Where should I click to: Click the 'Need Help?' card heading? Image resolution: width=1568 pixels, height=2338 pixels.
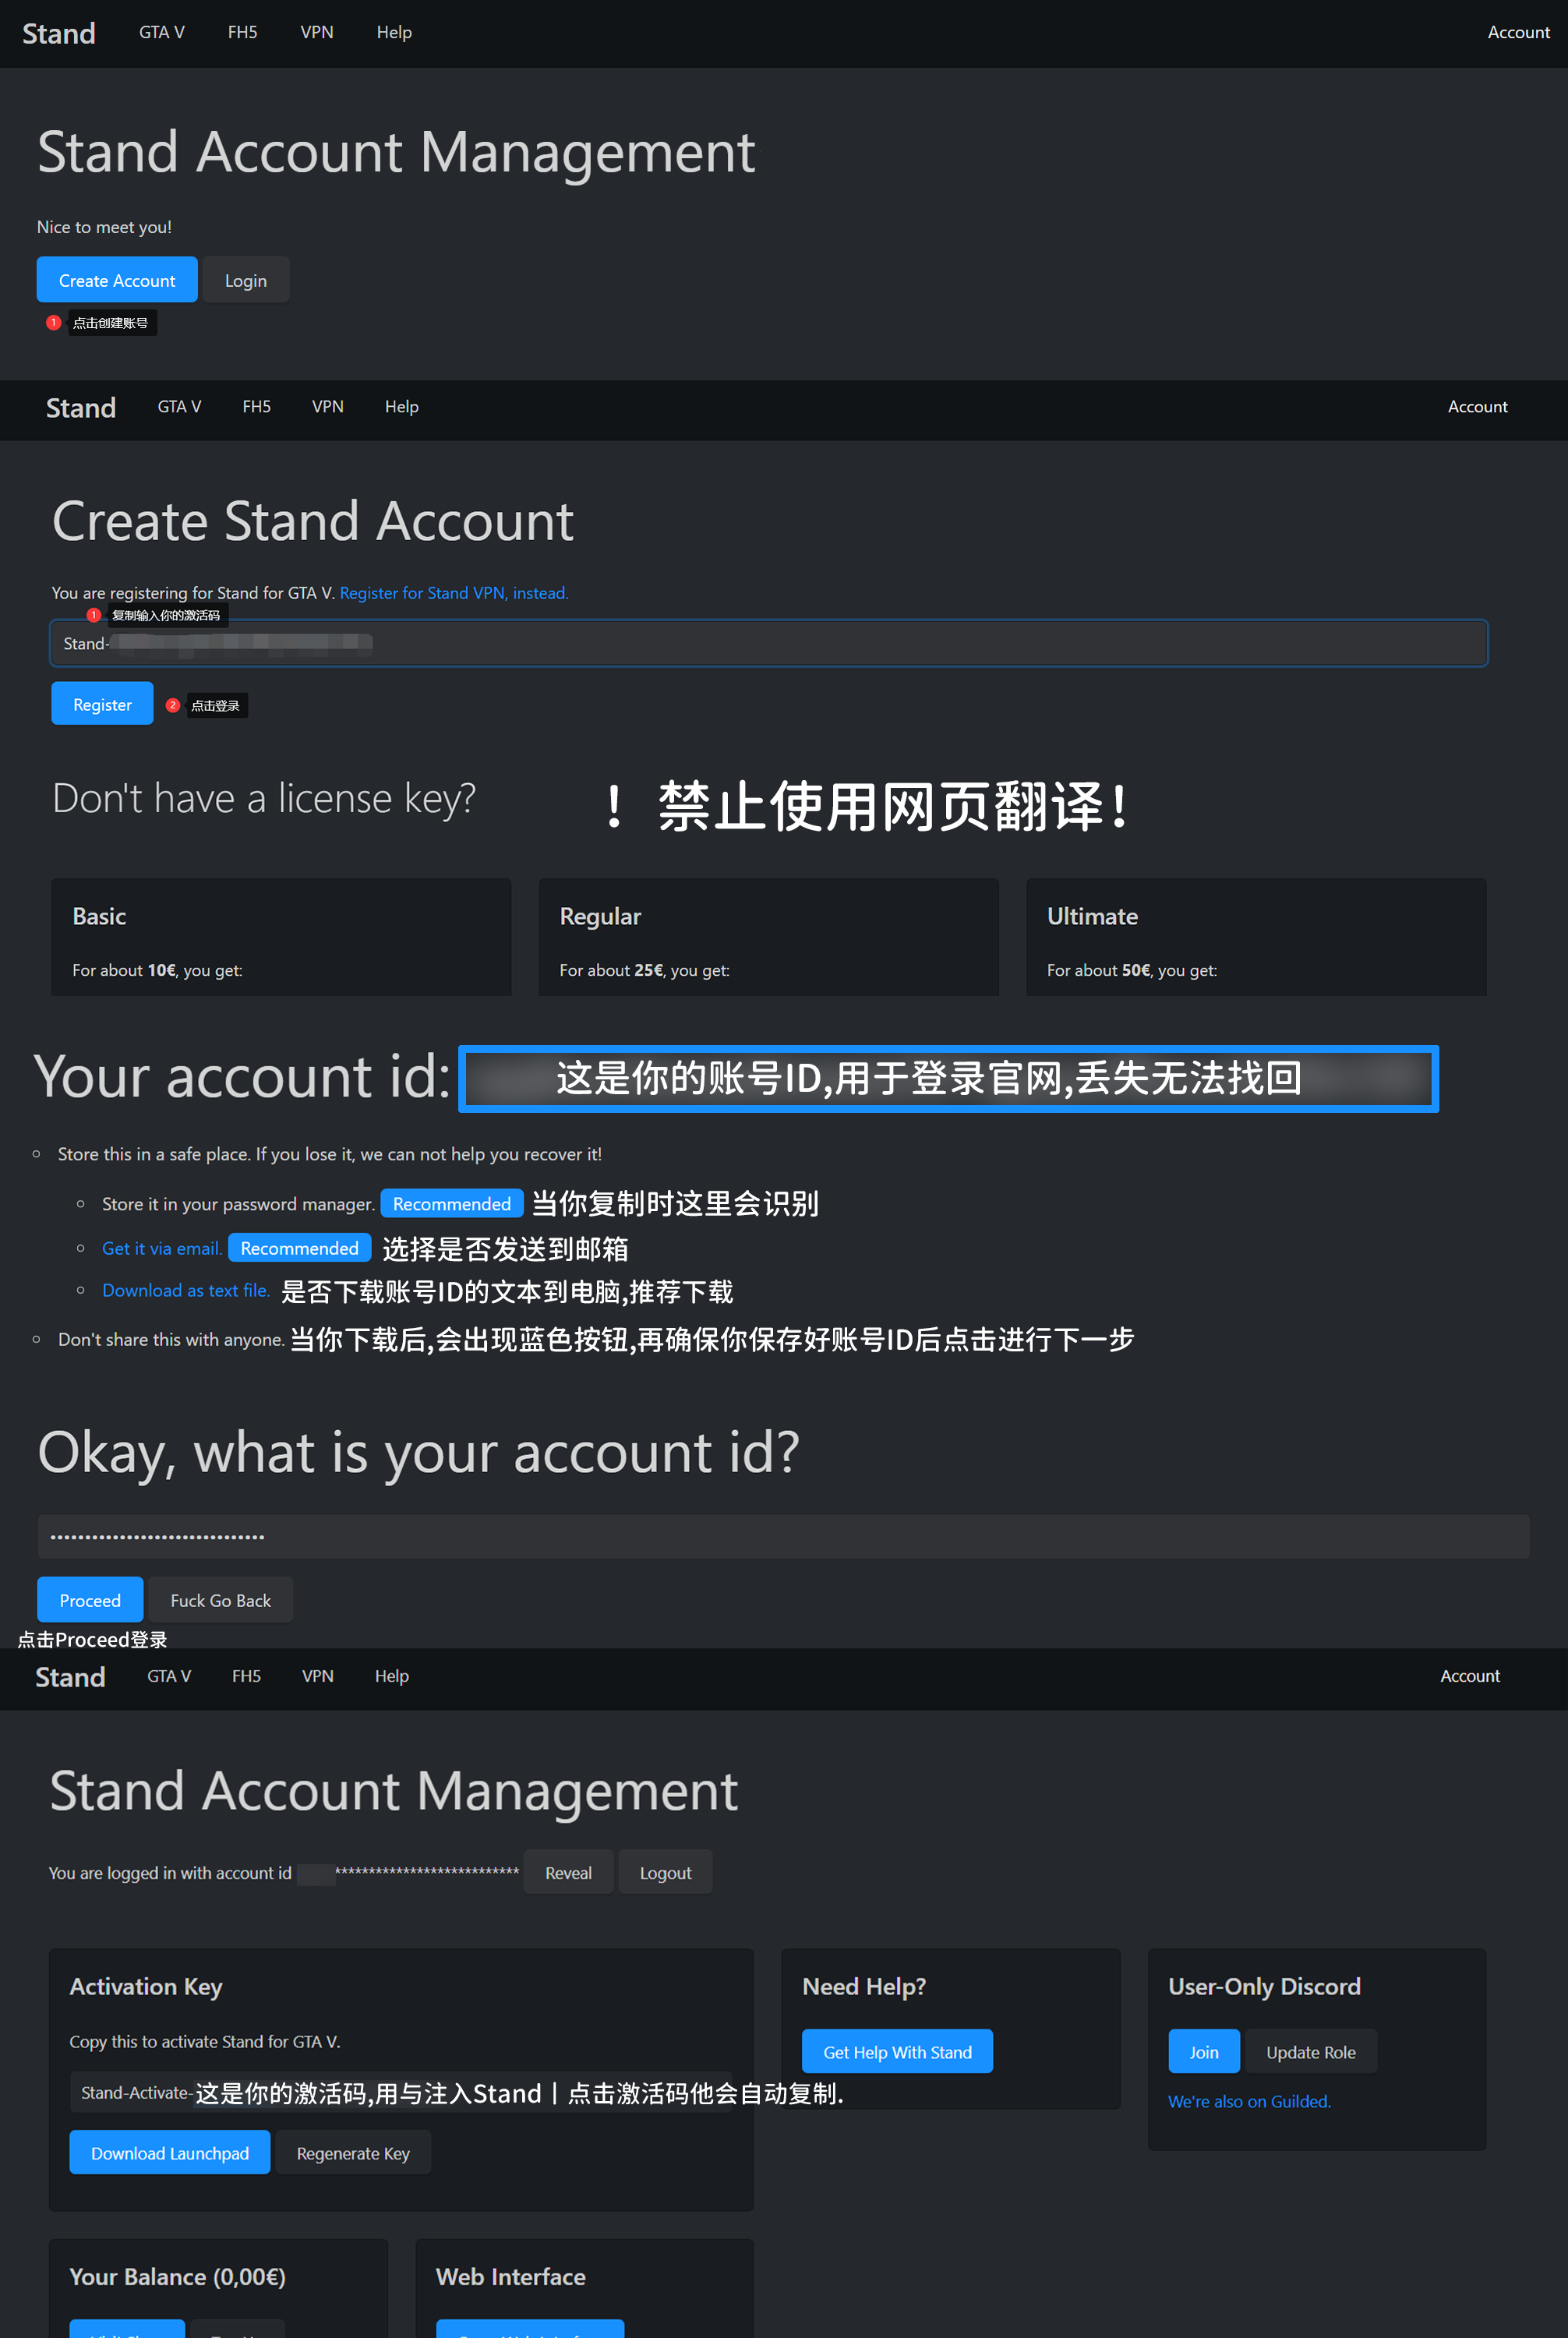tap(864, 1986)
